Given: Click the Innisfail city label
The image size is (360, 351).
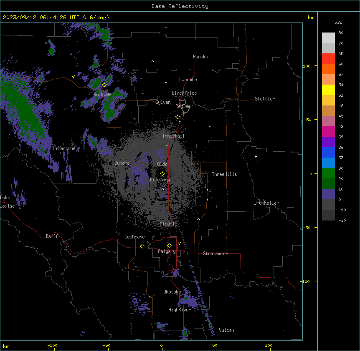Looking at the screenshot, I should coord(173,136).
